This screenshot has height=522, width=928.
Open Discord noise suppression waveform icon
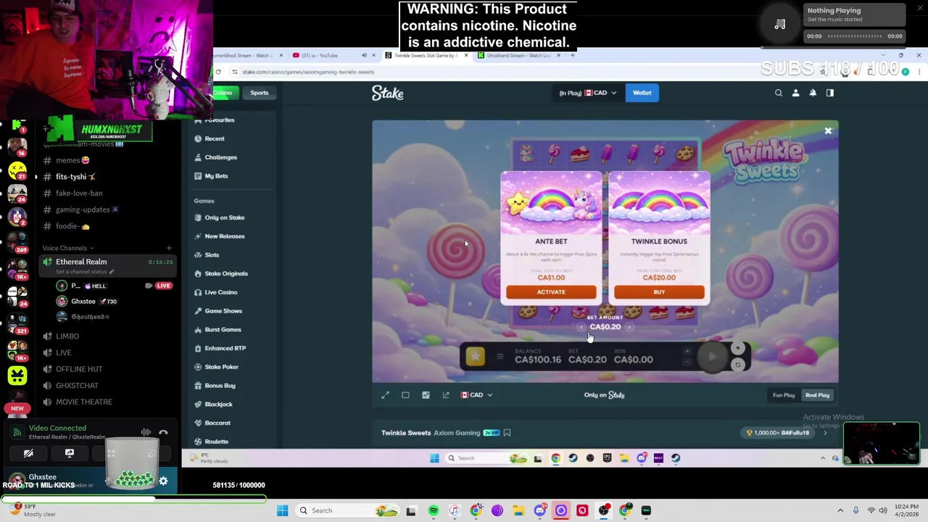(146, 433)
